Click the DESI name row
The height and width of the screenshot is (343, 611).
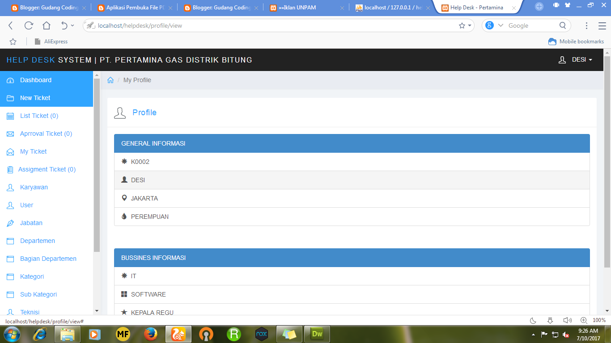(352, 180)
